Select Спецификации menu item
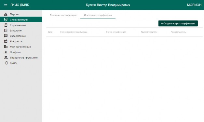Image resolution: width=204 pixels, height=122 pixels. click(21, 20)
